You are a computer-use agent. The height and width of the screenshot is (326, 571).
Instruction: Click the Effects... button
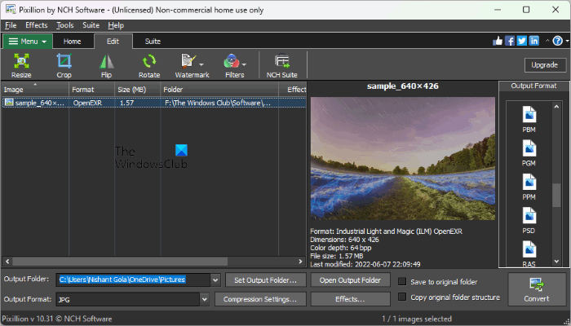(350, 299)
